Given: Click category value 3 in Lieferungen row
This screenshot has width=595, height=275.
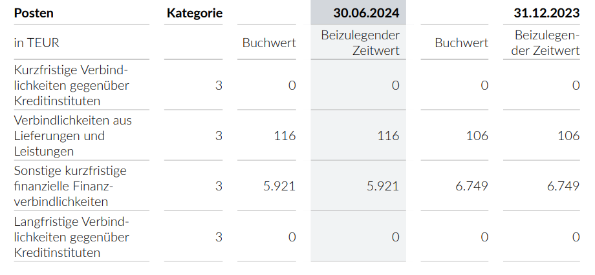Looking at the screenshot, I should coord(219,136).
